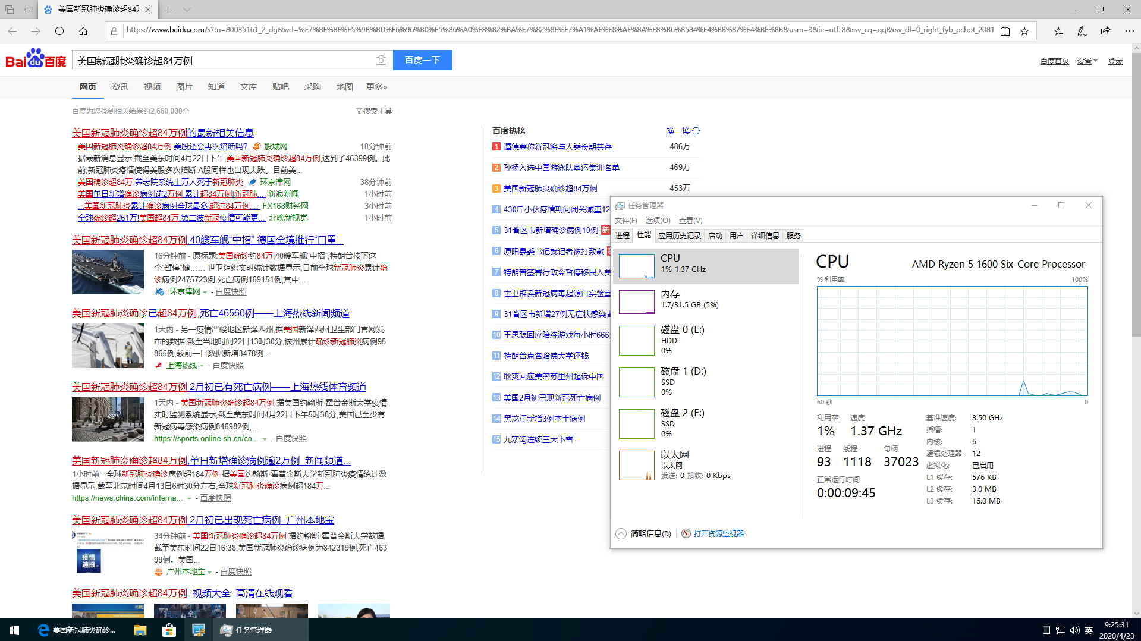The width and height of the screenshot is (1141, 641).
Task: Select 地图 search category tab
Action: [x=345, y=87]
